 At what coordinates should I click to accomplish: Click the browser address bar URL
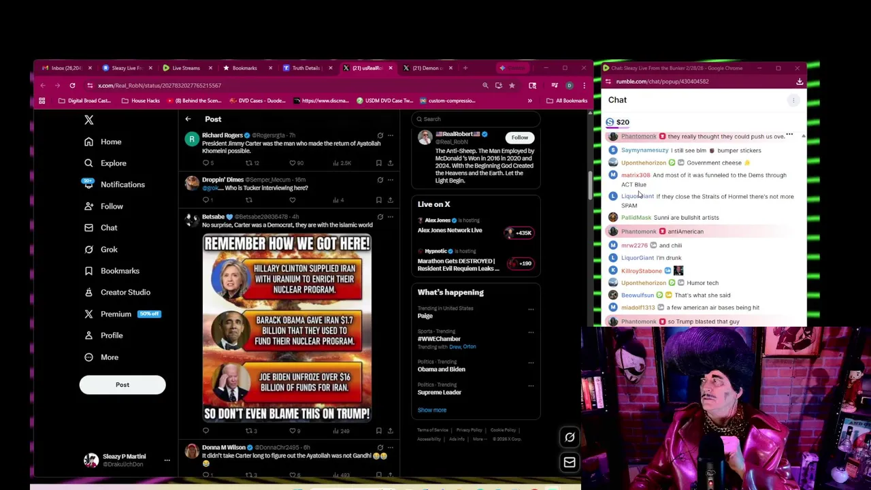point(159,86)
